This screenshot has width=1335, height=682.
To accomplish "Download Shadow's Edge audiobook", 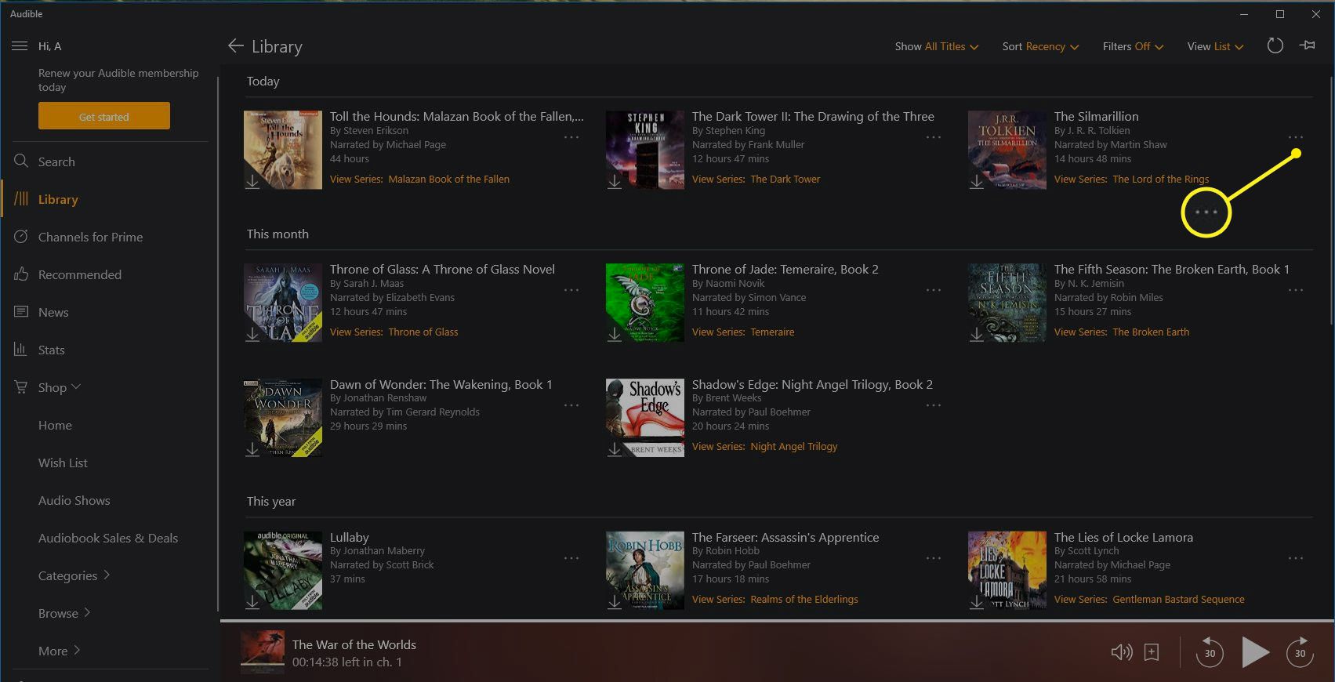I will pyautogui.click(x=615, y=449).
